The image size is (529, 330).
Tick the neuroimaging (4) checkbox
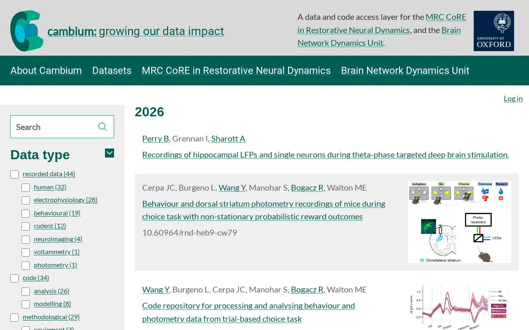pyautogui.click(x=26, y=239)
